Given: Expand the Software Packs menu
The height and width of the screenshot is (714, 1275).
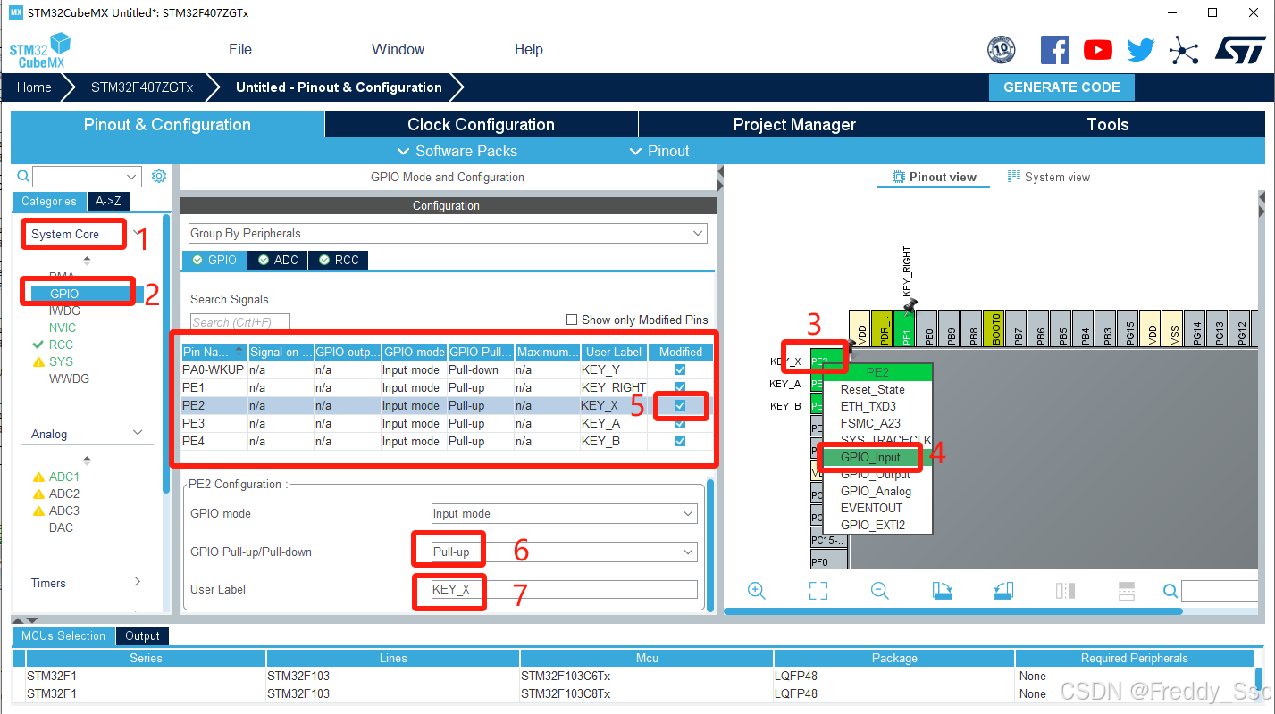Looking at the screenshot, I should point(457,151).
